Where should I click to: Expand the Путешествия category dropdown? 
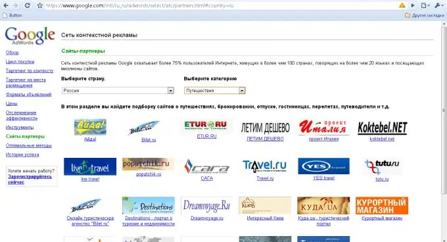point(215,90)
